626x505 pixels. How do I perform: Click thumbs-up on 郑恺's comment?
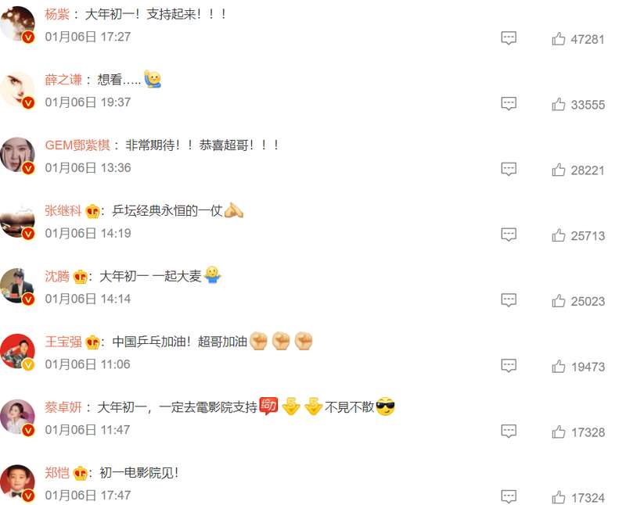[558, 497]
